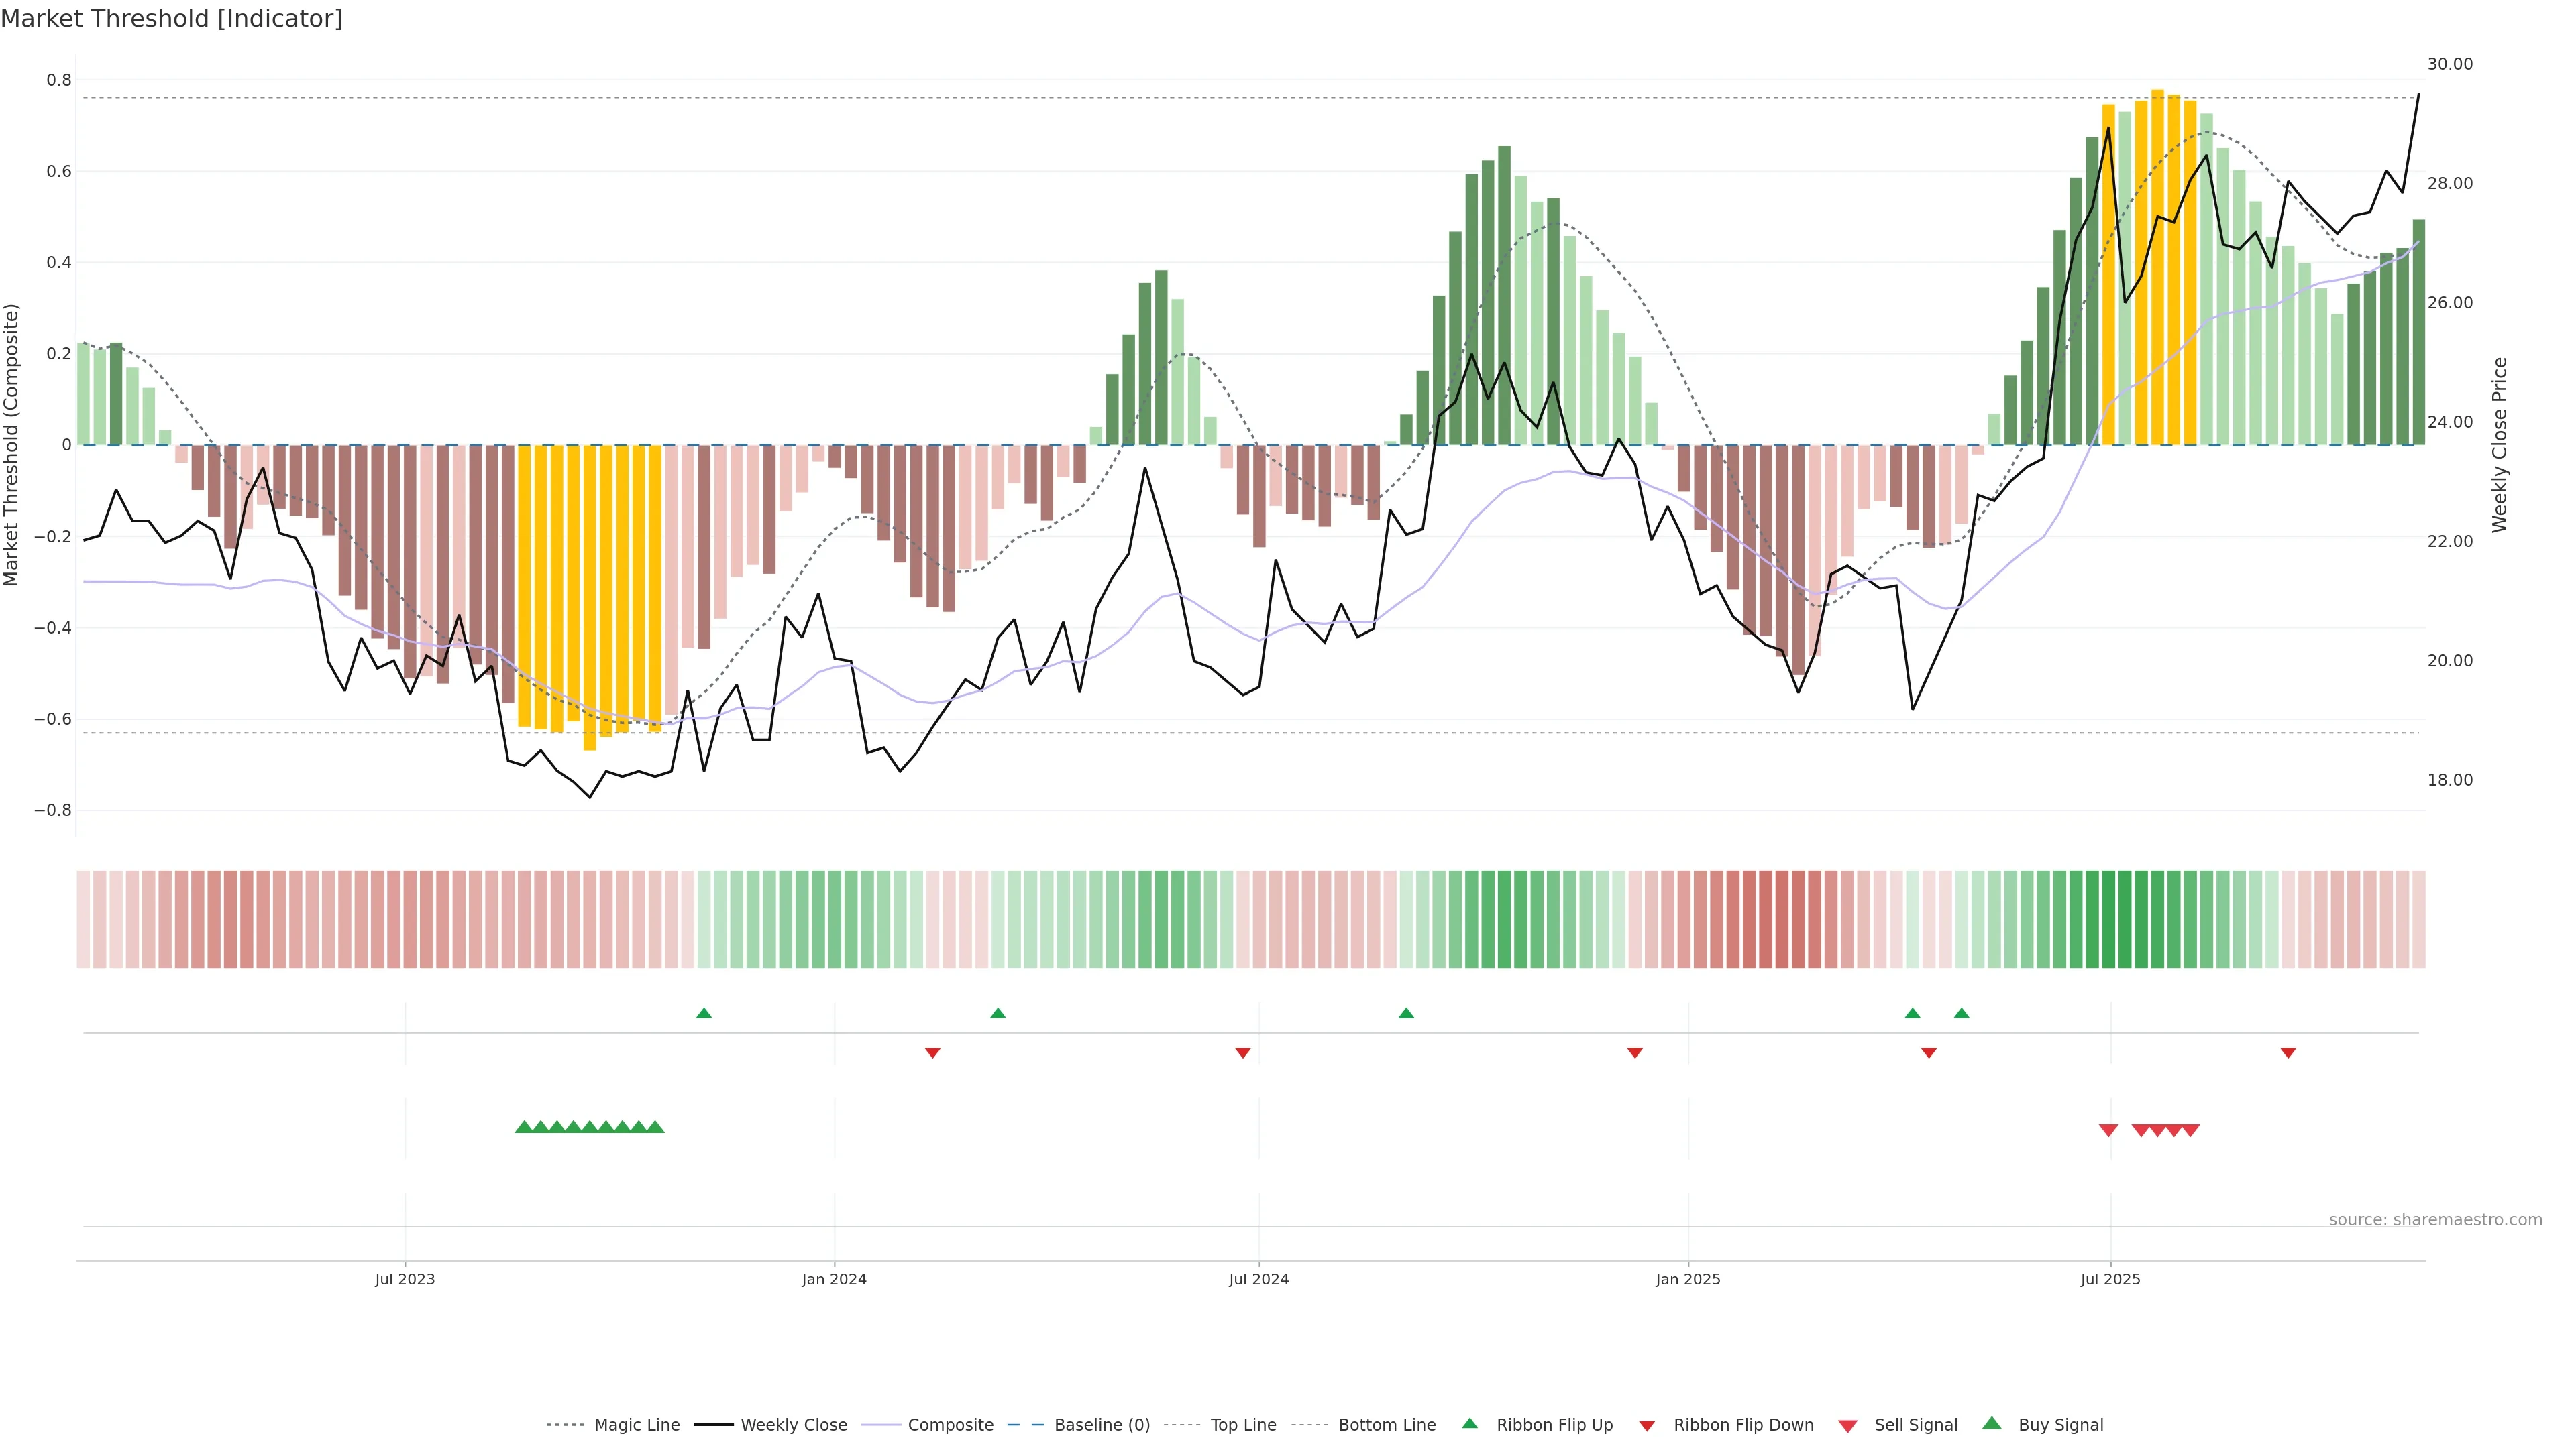Click the last red Ribbon Flip Down marker
The image size is (2576, 1448).
[x=2288, y=1053]
